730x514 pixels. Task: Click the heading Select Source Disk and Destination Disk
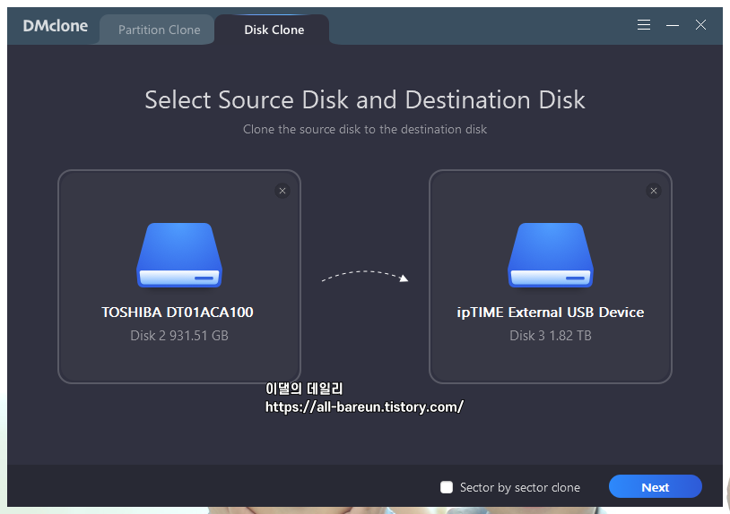(x=365, y=100)
